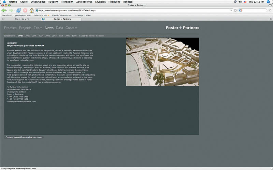Open the Σελιδοδείκτες menu
The width and height of the screenshot is (273, 170).
pyautogui.click(x=84, y=2)
